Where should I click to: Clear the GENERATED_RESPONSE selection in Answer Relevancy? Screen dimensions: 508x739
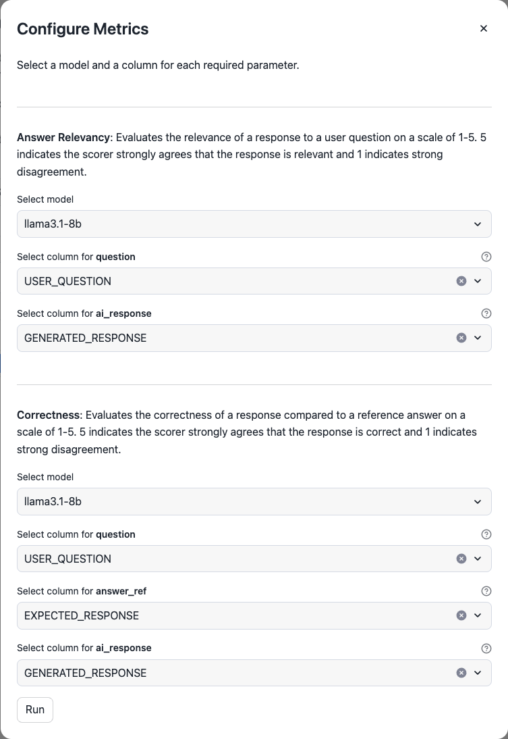click(x=461, y=338)
